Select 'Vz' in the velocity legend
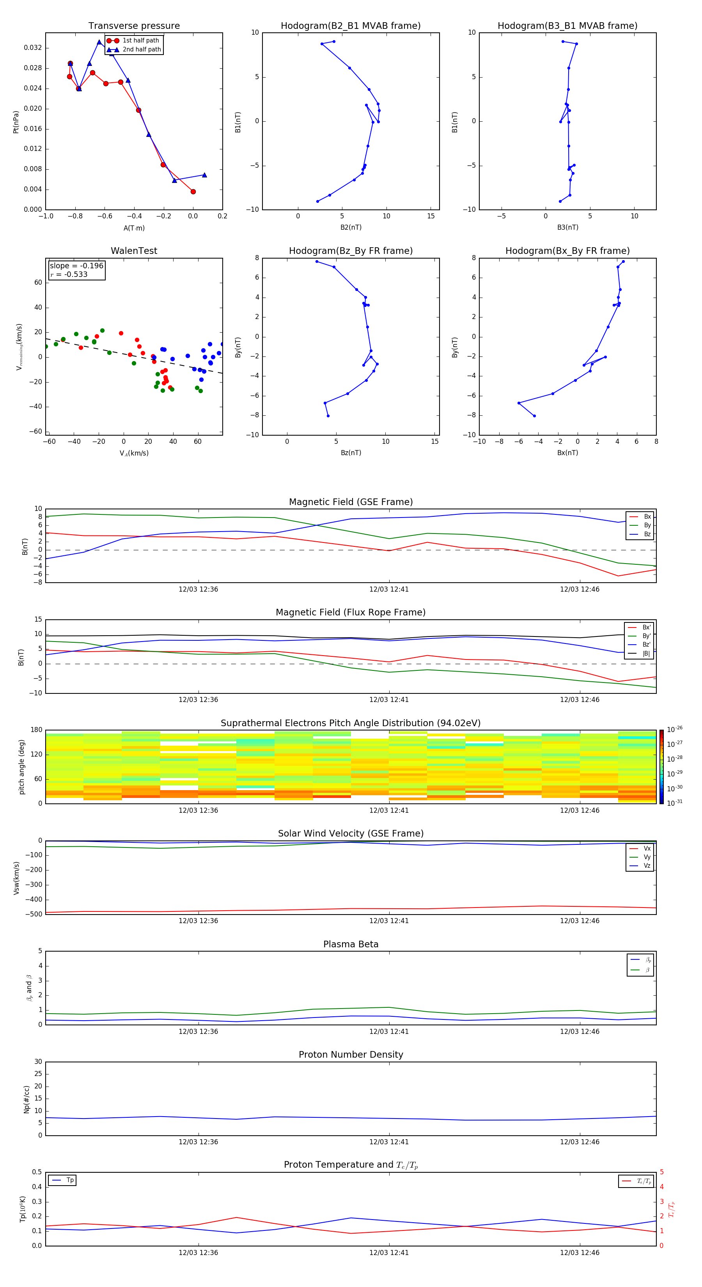This screenshot has width=702, height=1287. (640, 865)
